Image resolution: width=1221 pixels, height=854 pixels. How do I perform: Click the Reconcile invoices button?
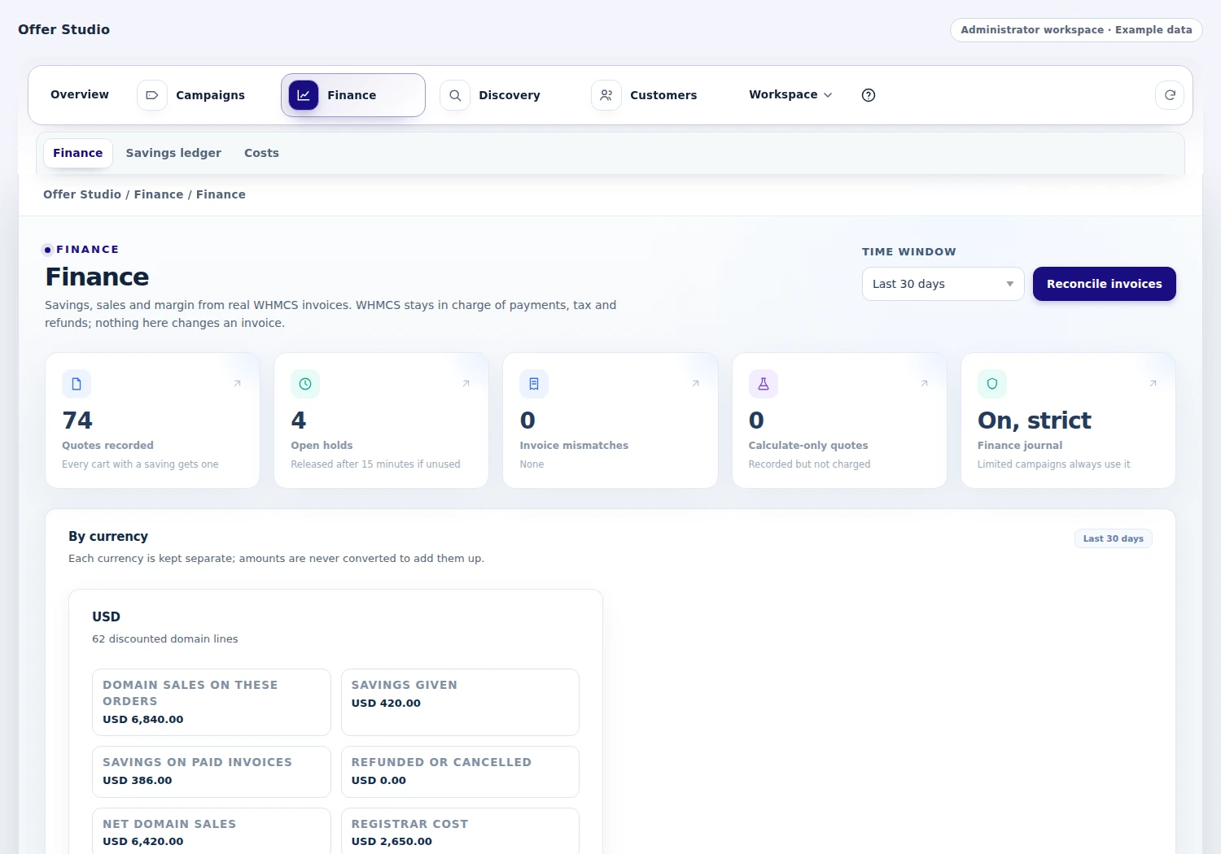pos(1104,284)
